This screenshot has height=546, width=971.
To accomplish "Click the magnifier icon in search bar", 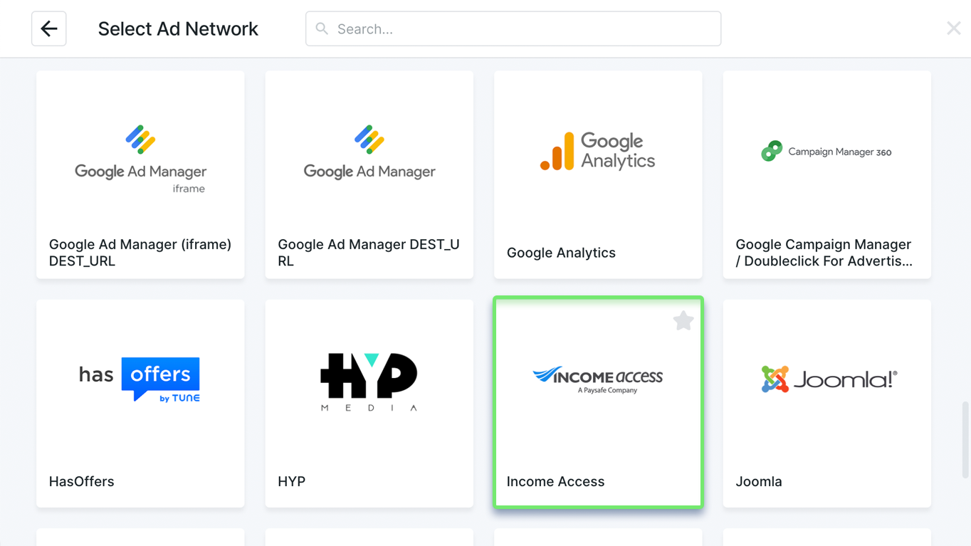I will pos(322,28).
